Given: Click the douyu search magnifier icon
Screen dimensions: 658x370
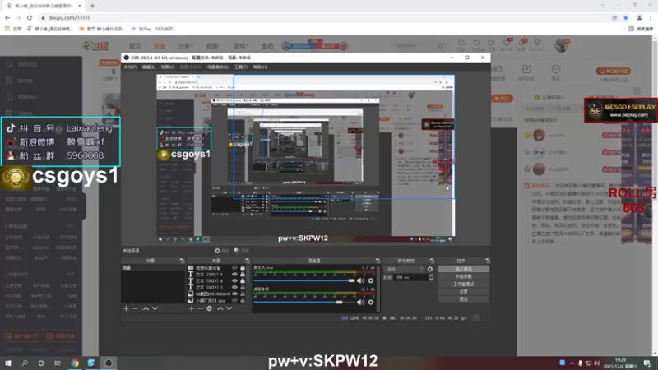Looking at the screenshot, I should click(x=440, y=45).
